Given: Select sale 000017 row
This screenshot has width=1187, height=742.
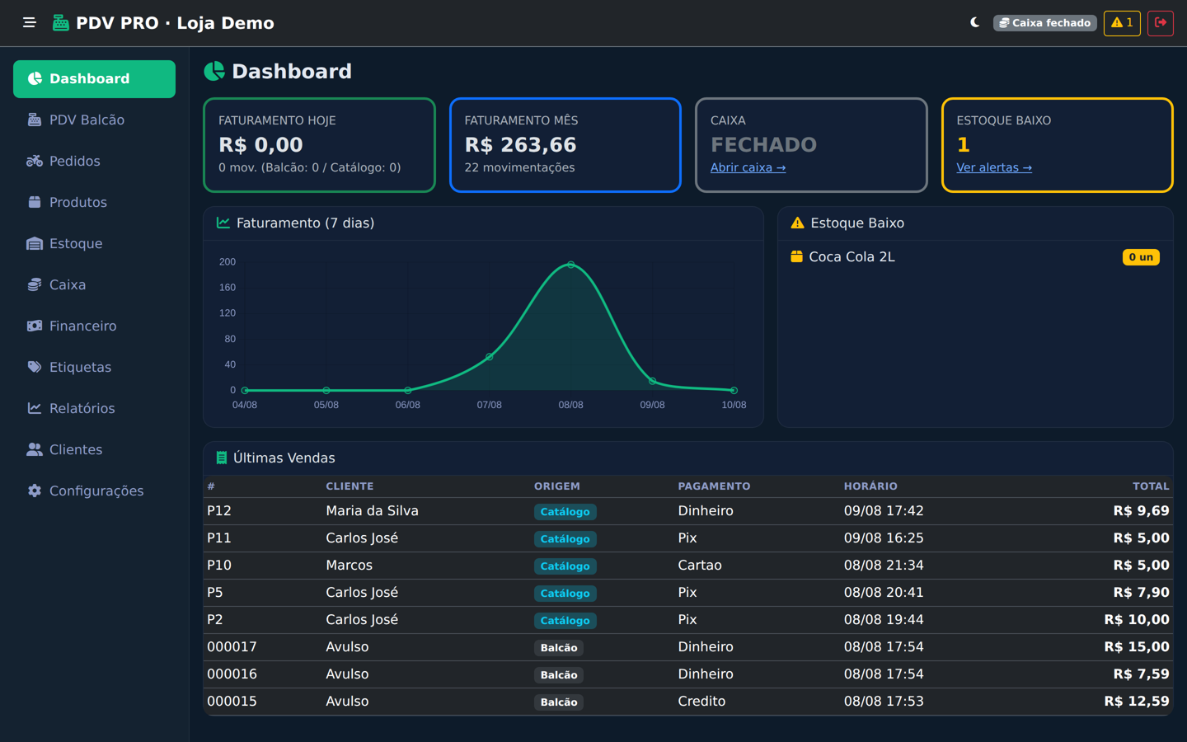Looking at the screenshot, I should 688,647.
